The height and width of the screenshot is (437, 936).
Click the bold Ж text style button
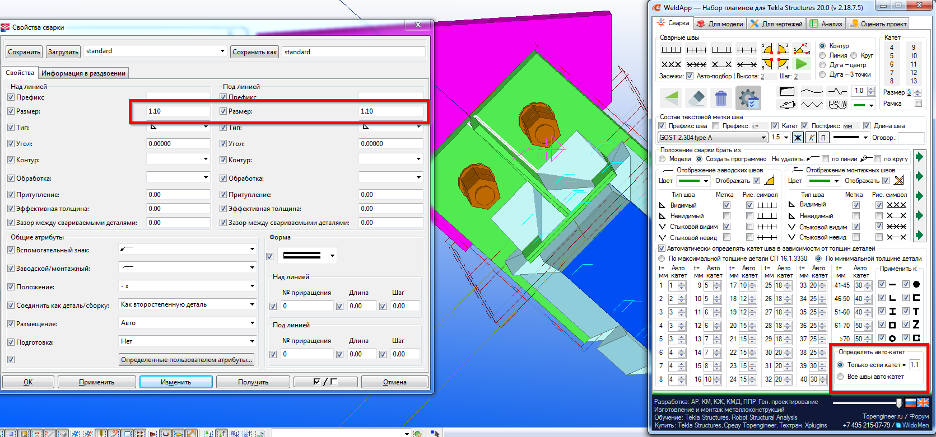[798, 138]
